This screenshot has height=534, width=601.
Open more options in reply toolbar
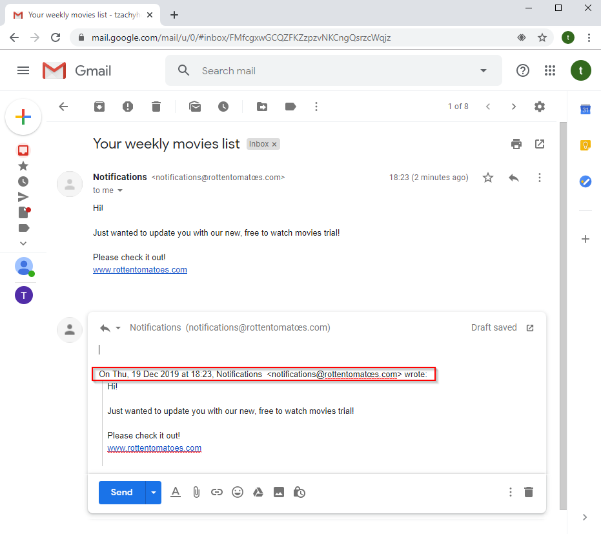coord(510,492)
